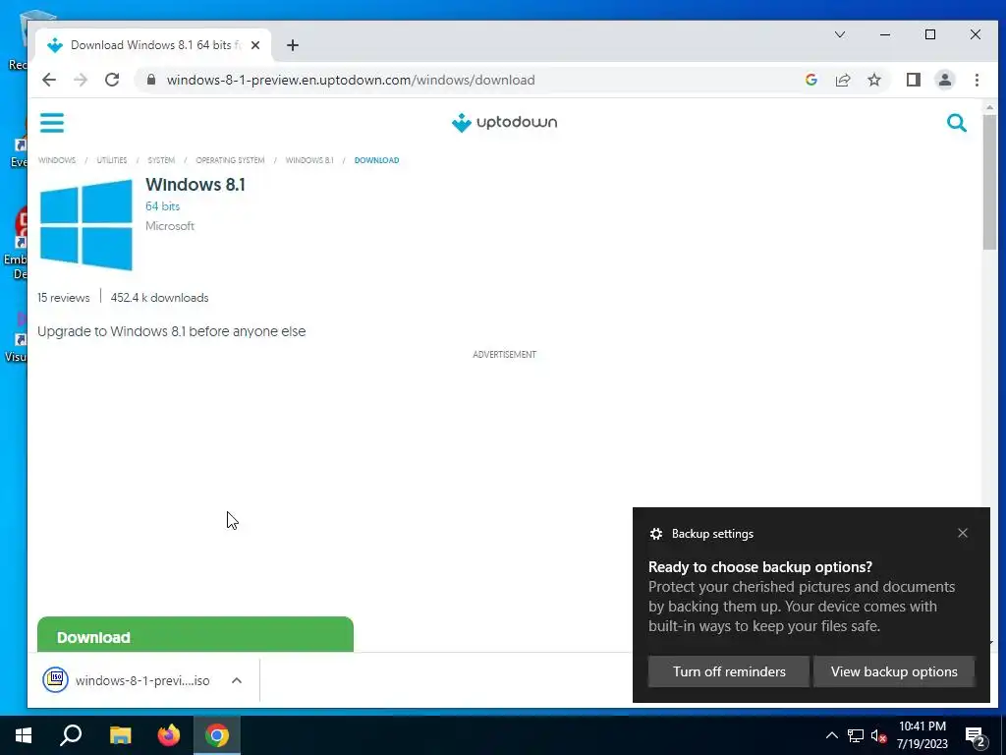Go back with the browser back arrow
This screenshot has height=755, width=1006.
49,80
